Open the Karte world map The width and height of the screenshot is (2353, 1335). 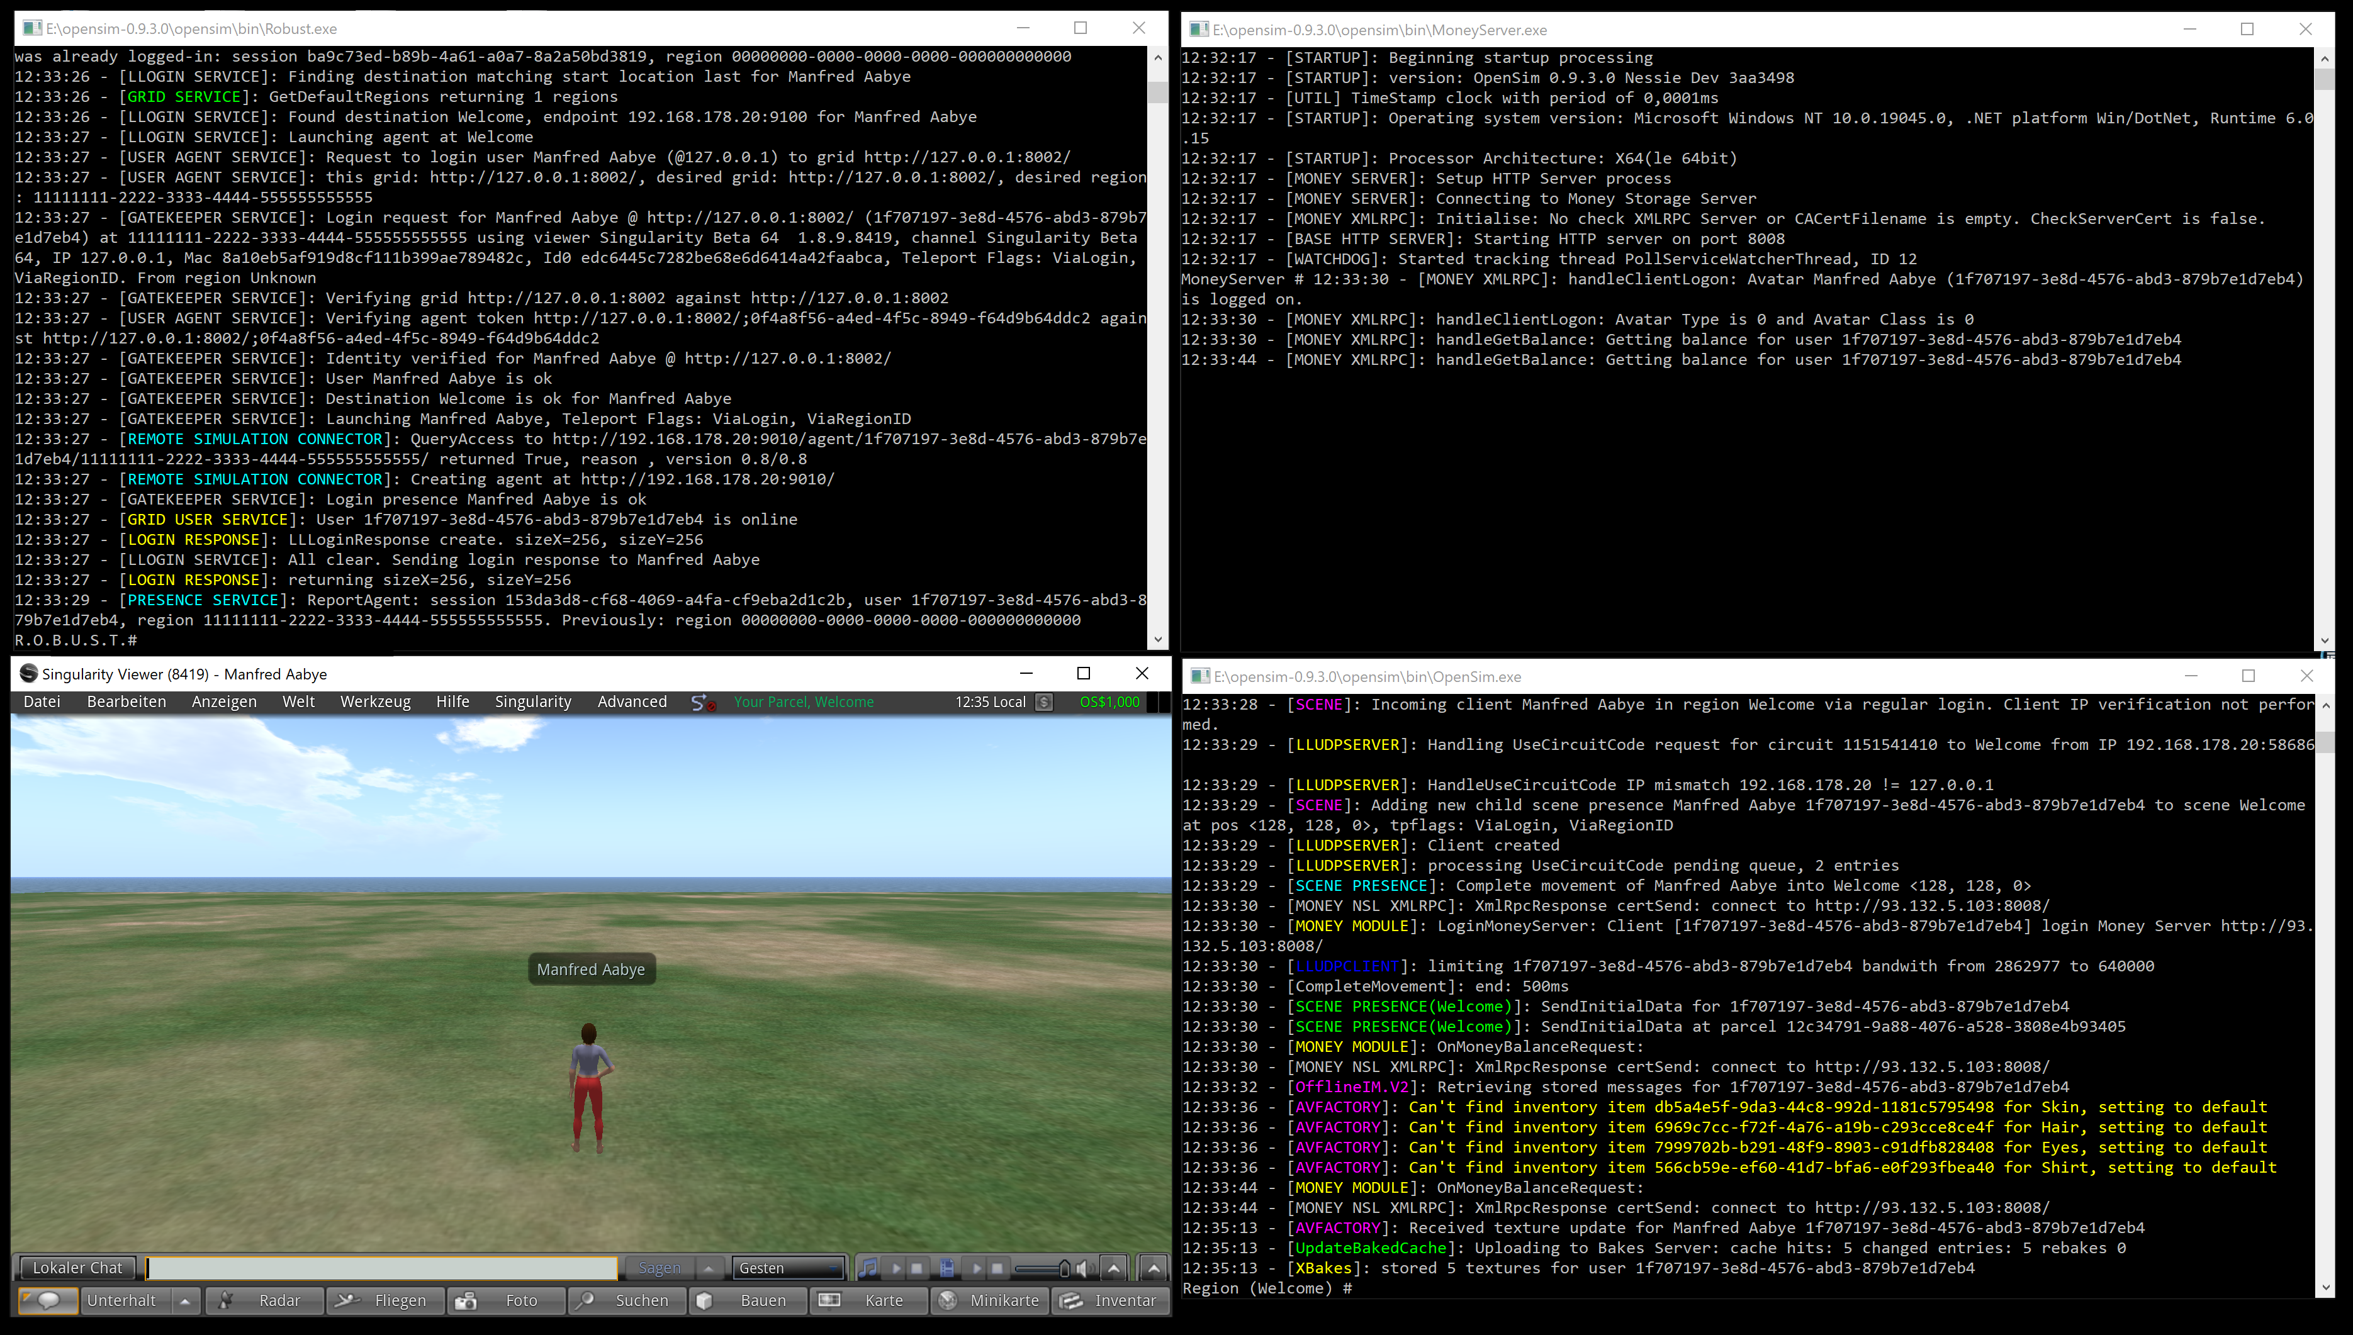point(868,1300)
